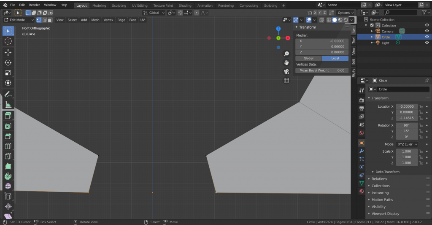Open the Material properties tab icon
Screen dimensions: 432x225
[362, 191]
